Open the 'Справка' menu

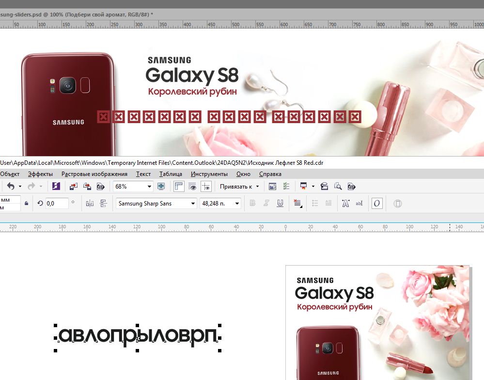270,174
